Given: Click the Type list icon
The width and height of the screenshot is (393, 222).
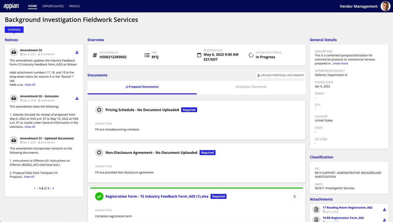Looking at the screenshot, I should [147, 55].
